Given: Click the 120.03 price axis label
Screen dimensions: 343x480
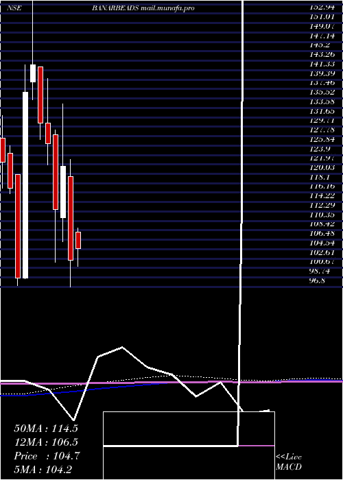Looking at the screenshot, I should (x=321, y=167).
